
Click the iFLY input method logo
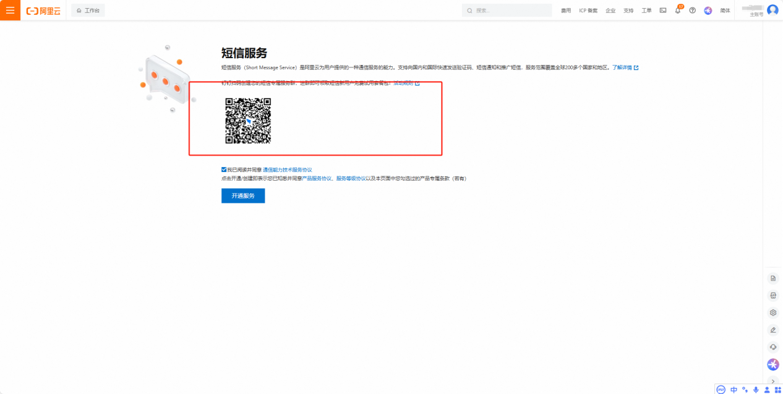[x=721, y=390]
